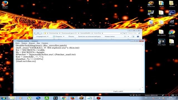Switch to Cross Fire in taskbar
Image resolution: width=178 pixels, height=100 pixels.
point(81,98)
